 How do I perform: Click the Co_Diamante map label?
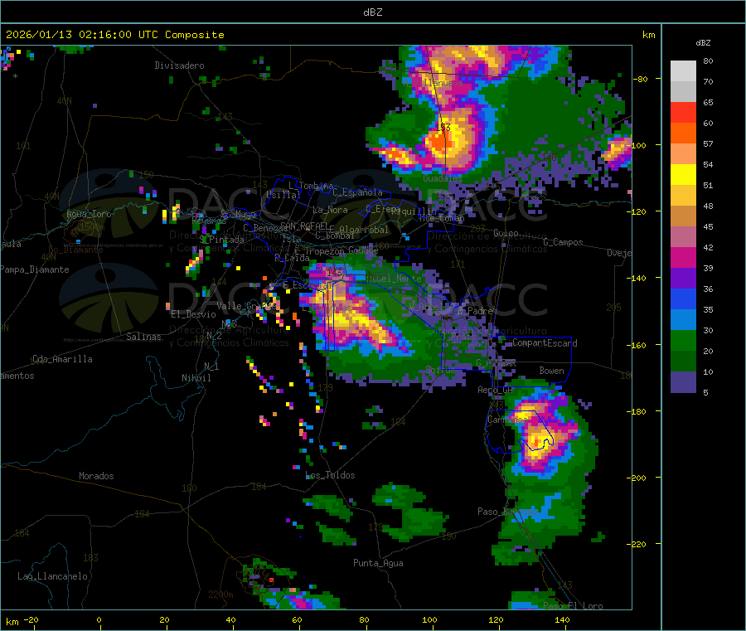pyautogui.click(x=75, y=250)
